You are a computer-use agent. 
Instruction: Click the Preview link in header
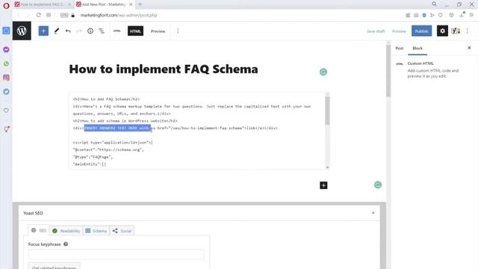[x=399, y=31]
